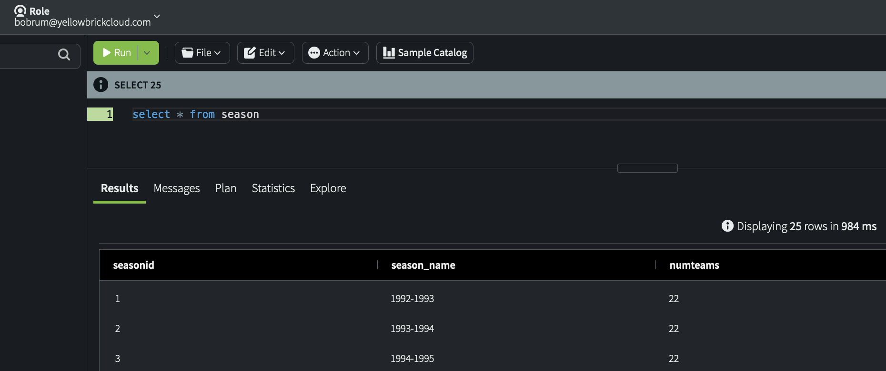Open the Plan tab
The image size is (886, 371).
(226, 188)
